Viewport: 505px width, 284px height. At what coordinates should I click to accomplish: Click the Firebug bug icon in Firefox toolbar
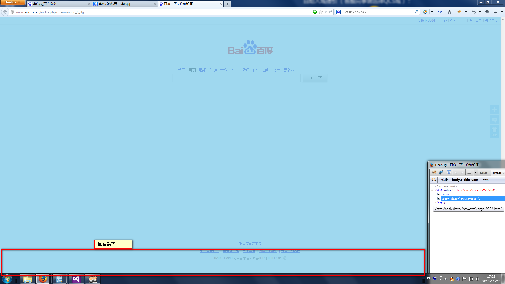[x=459, y=12]
